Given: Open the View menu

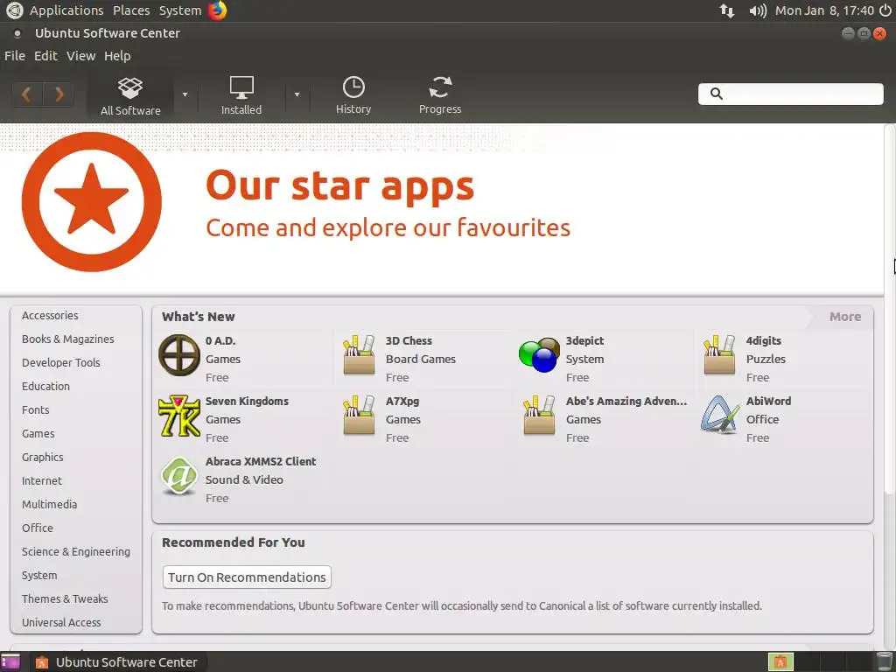Looking at the screenshot, I should 80,56.
